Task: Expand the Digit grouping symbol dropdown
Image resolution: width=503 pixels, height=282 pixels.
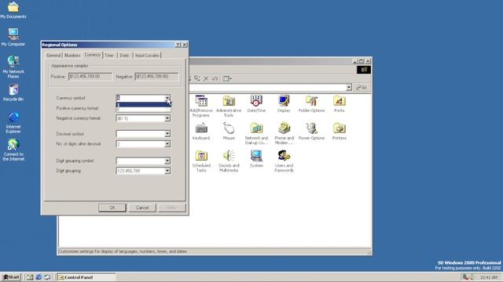Action: (x=167, y=161)
